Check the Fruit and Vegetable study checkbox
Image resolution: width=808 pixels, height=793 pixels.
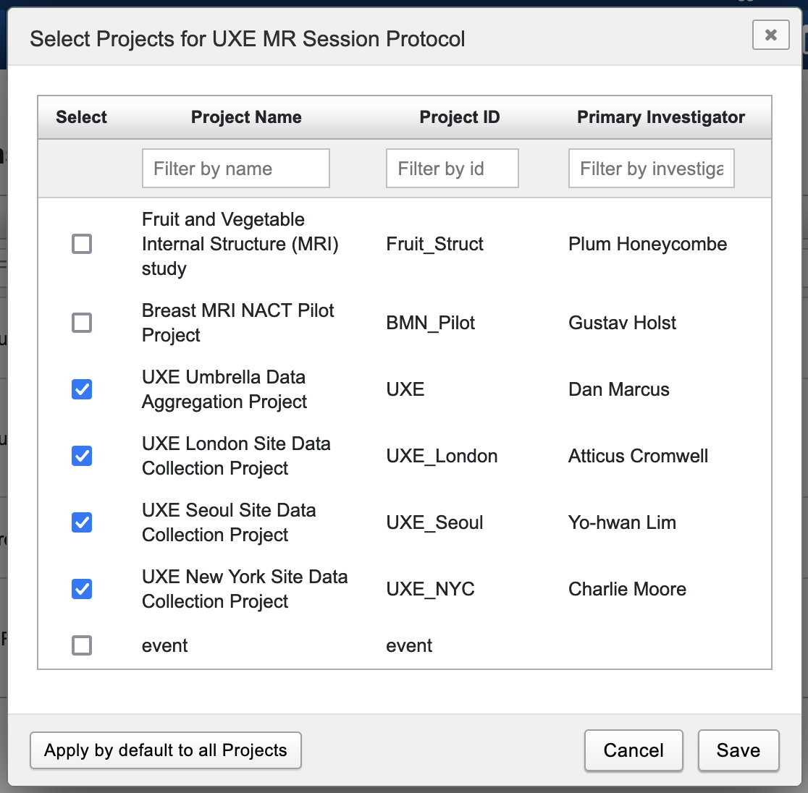point(82,244)
